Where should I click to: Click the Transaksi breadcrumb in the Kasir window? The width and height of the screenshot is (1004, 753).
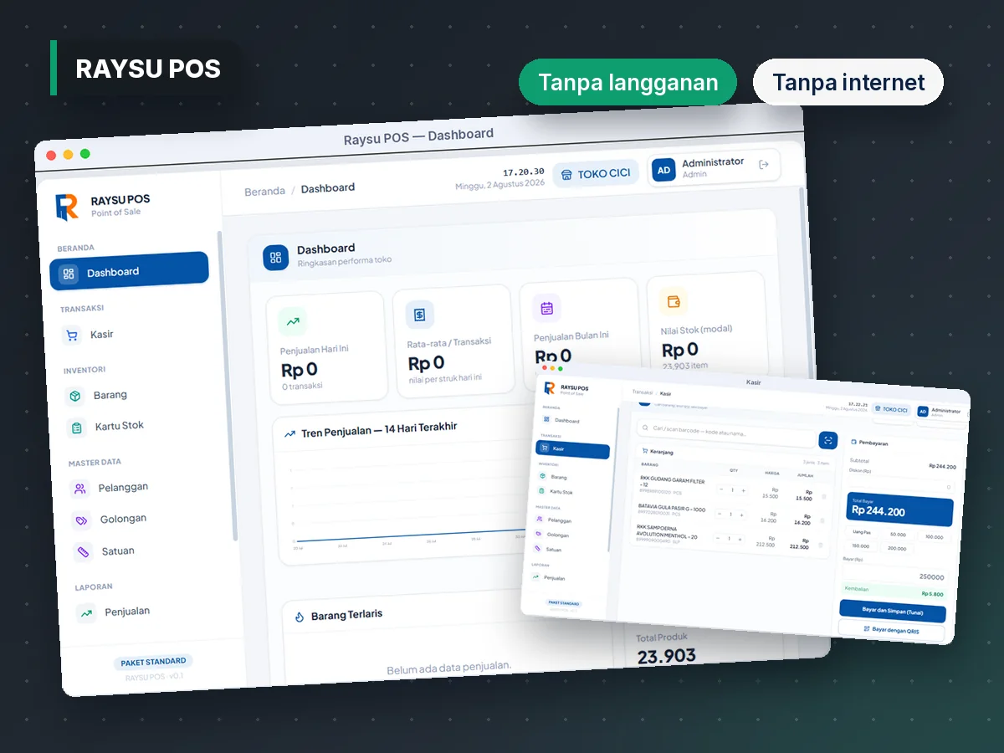(643, 392)
